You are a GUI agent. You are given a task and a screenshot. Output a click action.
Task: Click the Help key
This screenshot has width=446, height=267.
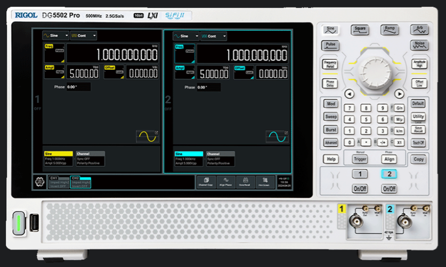[x=331, y=159]
